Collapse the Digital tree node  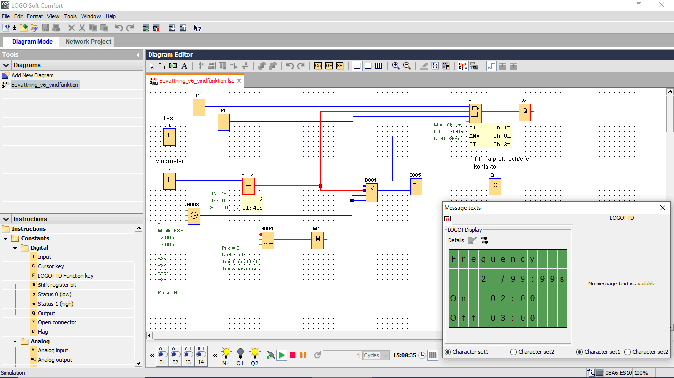point(15,248)
